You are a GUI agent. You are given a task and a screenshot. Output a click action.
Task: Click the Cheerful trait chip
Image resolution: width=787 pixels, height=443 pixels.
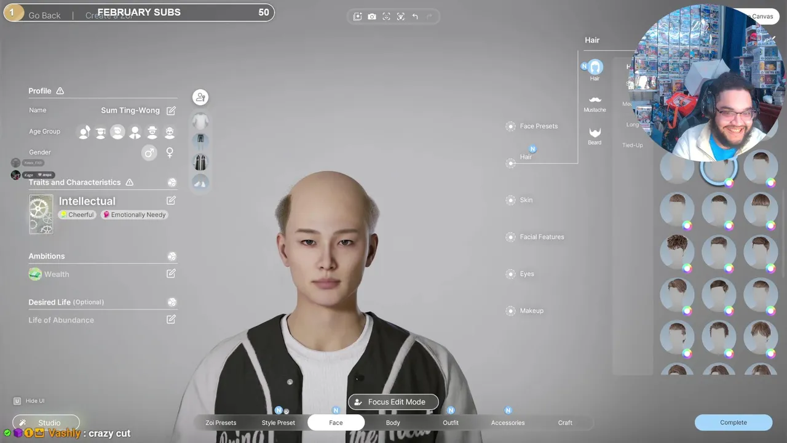(77, 215)
